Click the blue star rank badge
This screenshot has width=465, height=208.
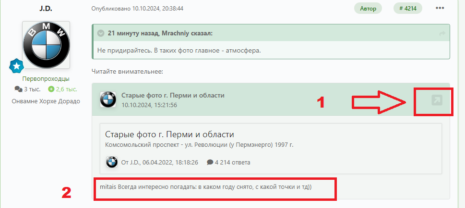click(x=17, y=66)
